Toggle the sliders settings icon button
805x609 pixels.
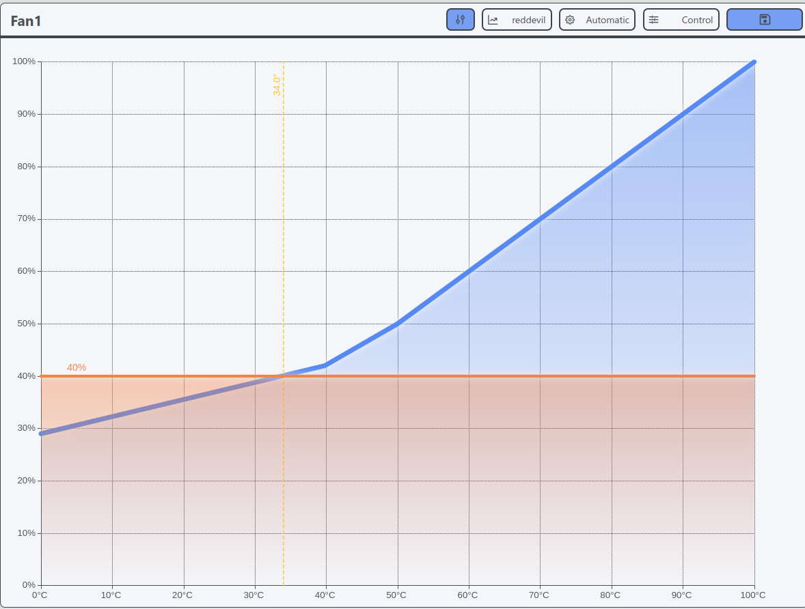(x=460, y=20)
